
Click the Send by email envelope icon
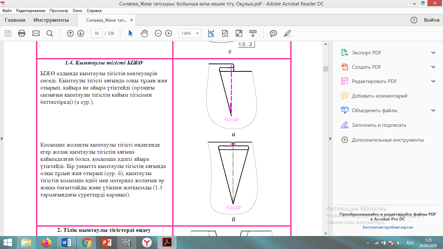coord(36,33)
